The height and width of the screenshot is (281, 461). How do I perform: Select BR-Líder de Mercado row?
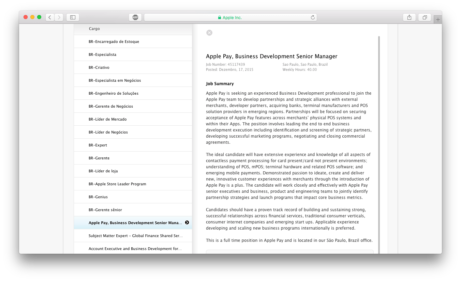133,119
